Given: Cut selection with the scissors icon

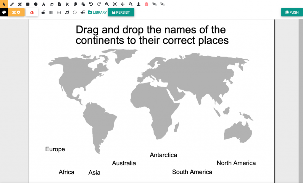Looking at the screenshot, I should tap(67, 4).
